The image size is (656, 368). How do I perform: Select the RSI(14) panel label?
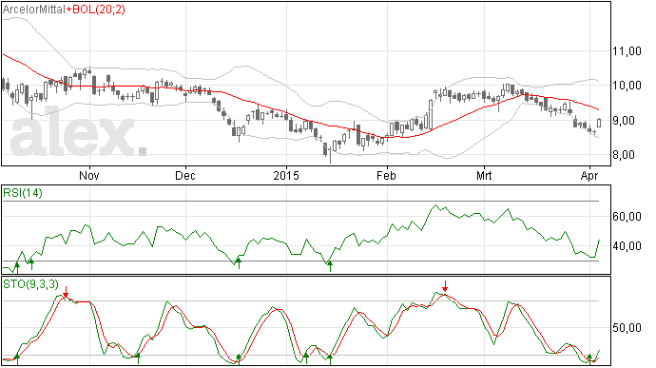click(x=23, y=193)
